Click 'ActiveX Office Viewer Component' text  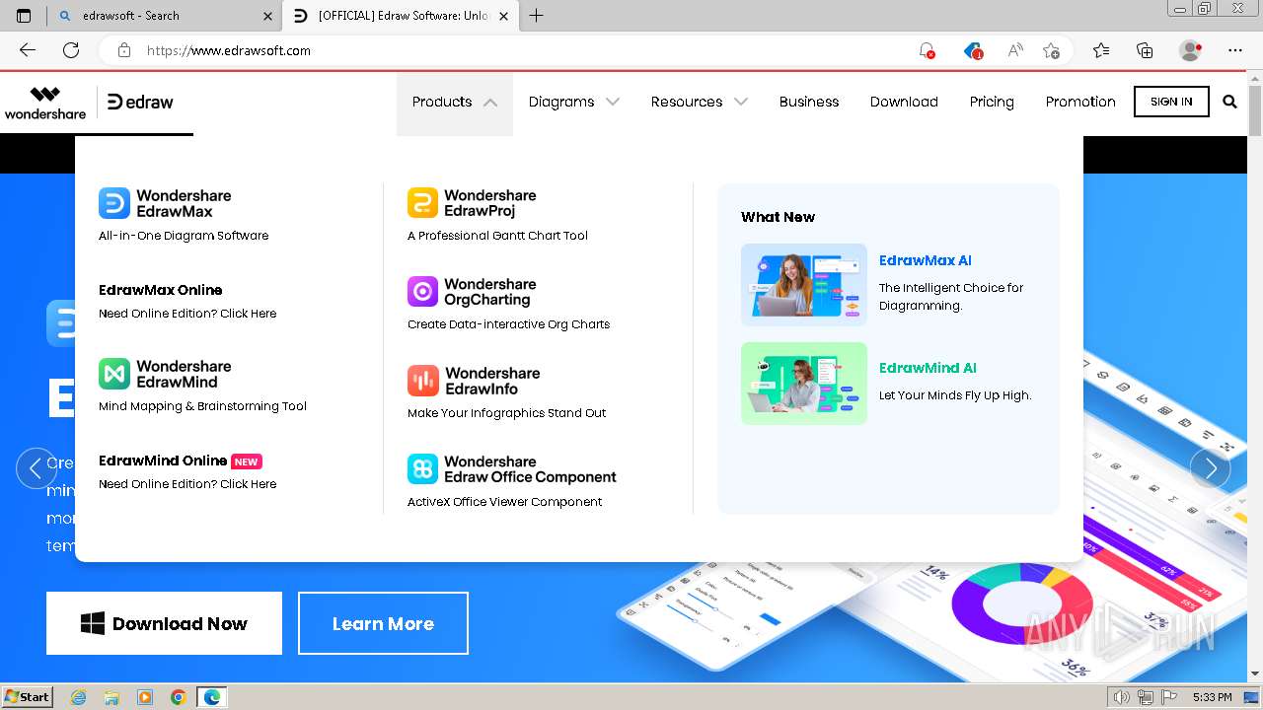pyautogui.click(x=504, y=502)
